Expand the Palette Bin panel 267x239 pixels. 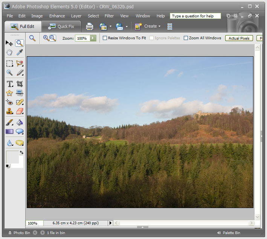pos(229,233)
